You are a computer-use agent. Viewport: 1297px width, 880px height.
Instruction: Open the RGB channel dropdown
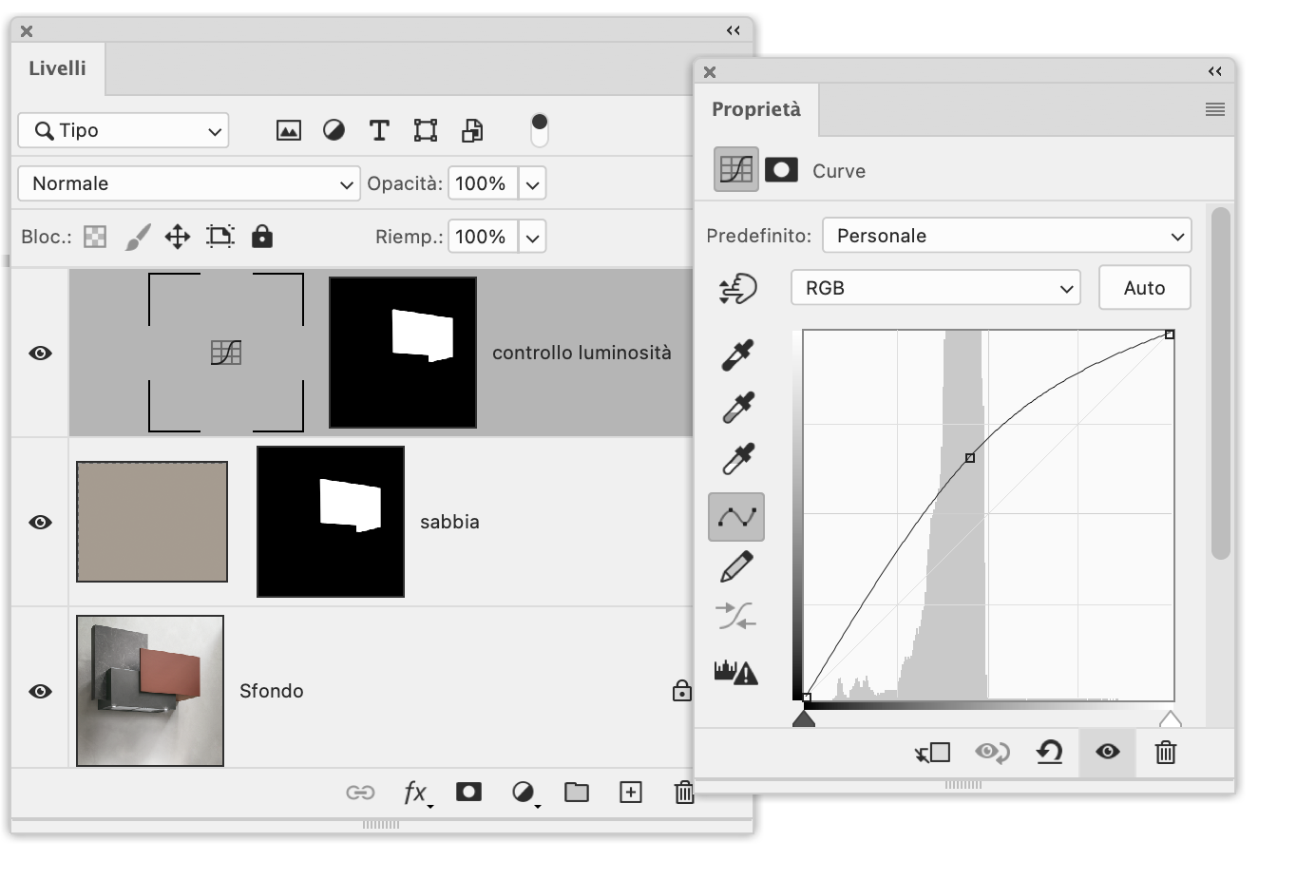935,288
